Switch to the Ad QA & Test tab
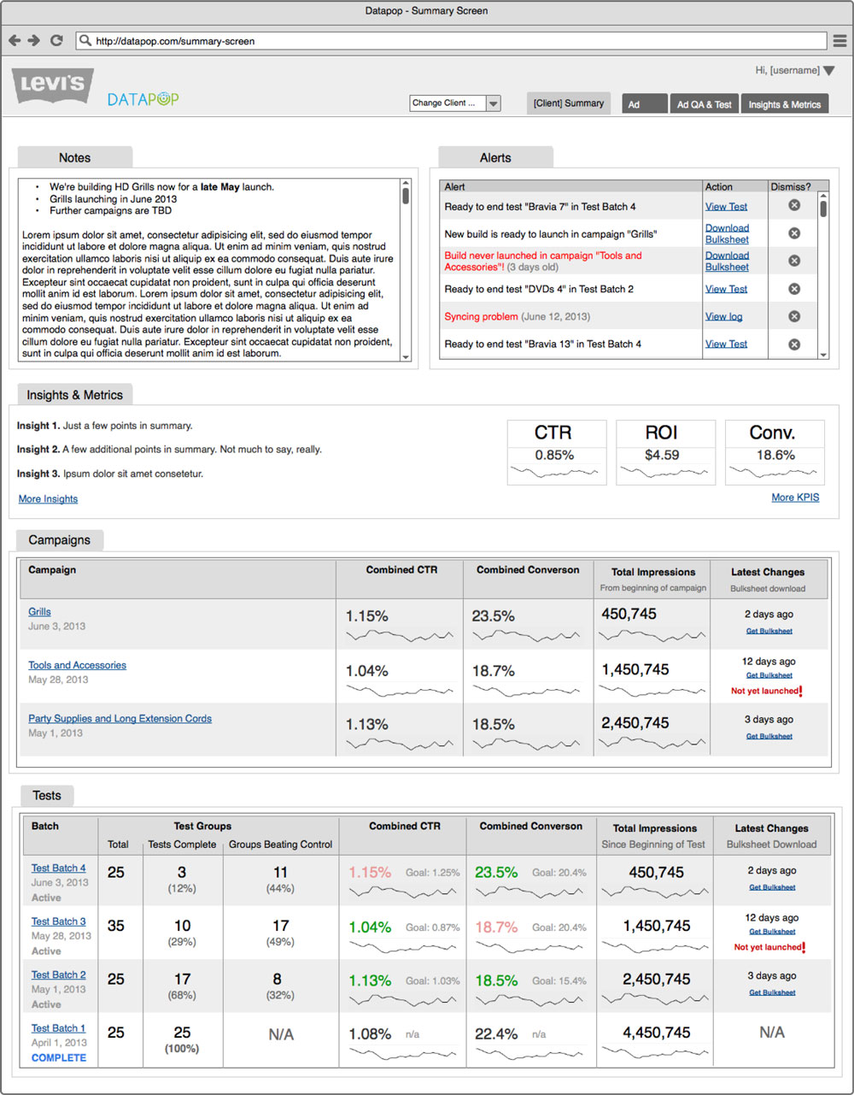The width and height of the screenshot is (854, 1095). click(x=704, y=104)
